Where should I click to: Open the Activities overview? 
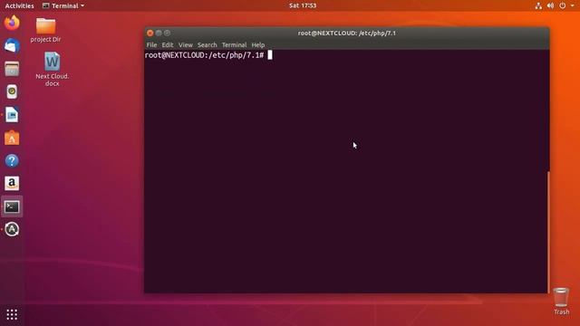(19, 5)
